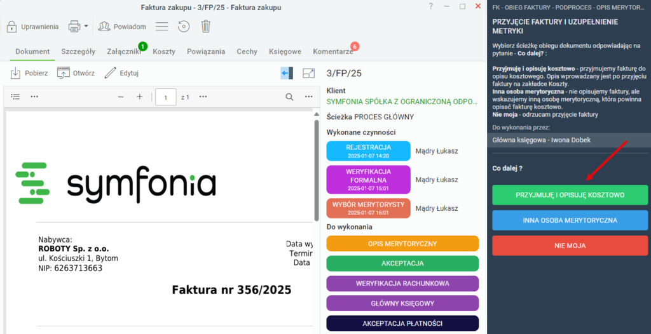This screenshot has width=651, height=334.
Task: Select Główna księgowa - Iwona Dobek field
Action: tap(569, 140)
